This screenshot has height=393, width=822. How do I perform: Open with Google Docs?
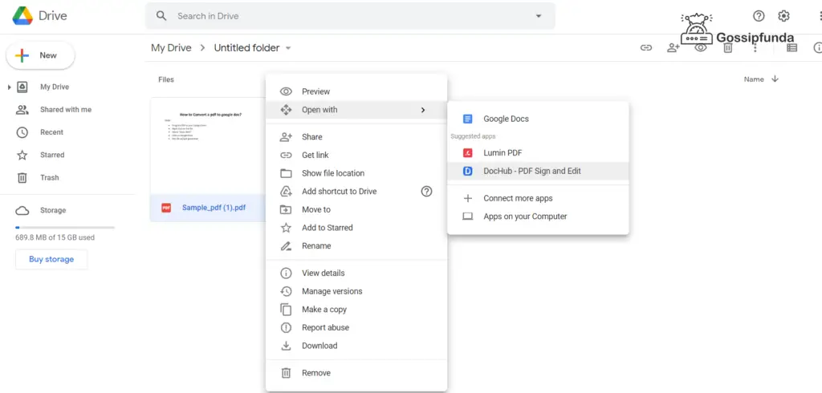[x=538, y=119]
